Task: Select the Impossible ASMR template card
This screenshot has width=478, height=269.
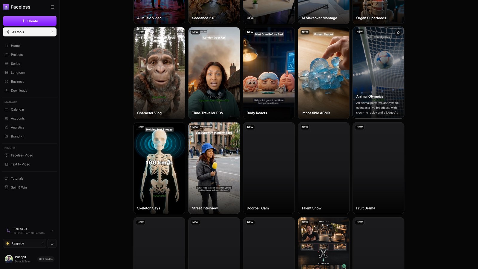Action: pyautogui.click(x=324, y=73)
